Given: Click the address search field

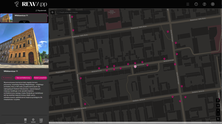Looking at the screenshot, I should (x=74, y=12).
